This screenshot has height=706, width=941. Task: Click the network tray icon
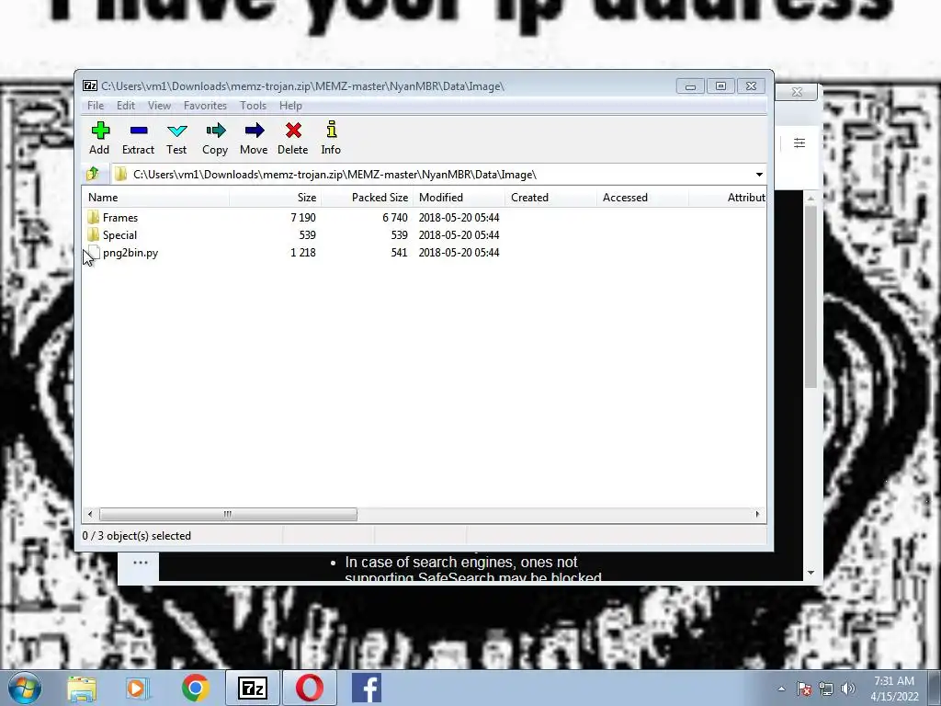pos(826,689)
